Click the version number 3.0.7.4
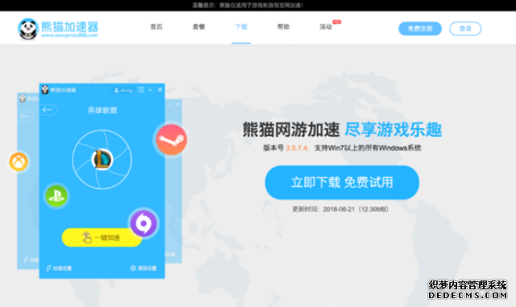Screen dimensions: 516x307 click(297, 148)
